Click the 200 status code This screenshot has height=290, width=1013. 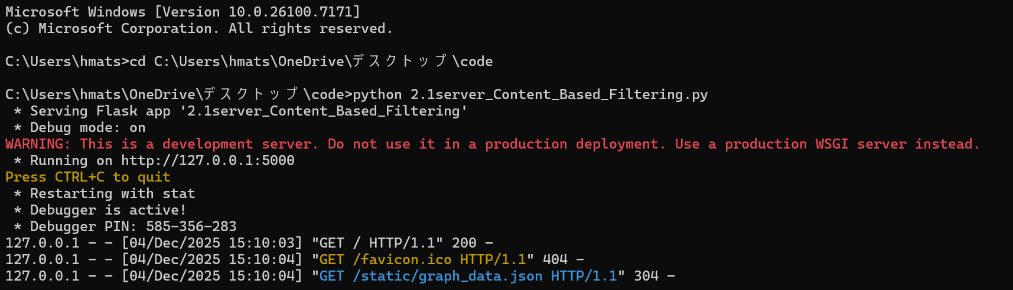coord(464,243)
